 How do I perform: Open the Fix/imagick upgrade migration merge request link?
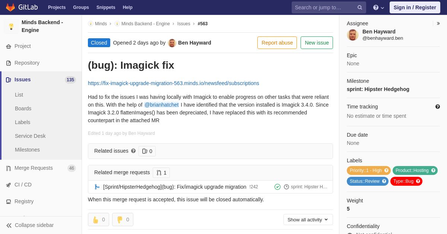[x=175, y=187]
